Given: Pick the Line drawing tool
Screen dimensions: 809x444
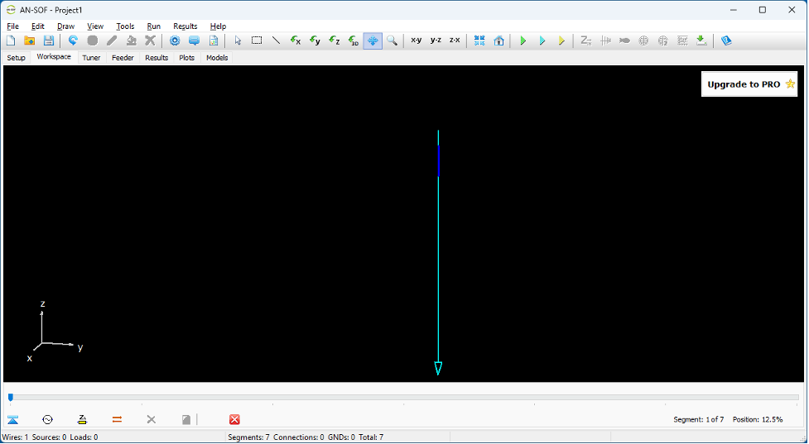Looking at the screenshot, I should click(x=276, y=41).
